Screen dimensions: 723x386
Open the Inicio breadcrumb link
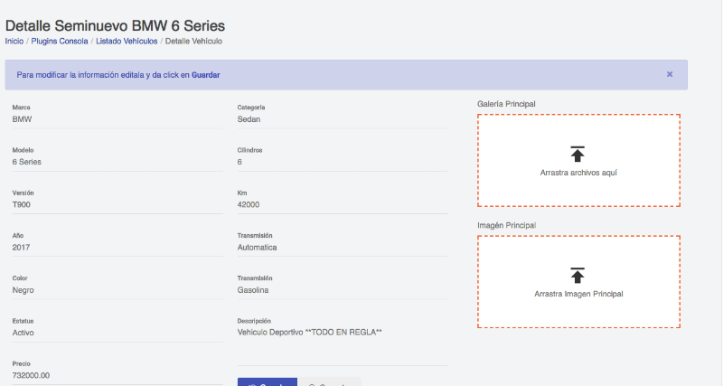coord(14,41)
